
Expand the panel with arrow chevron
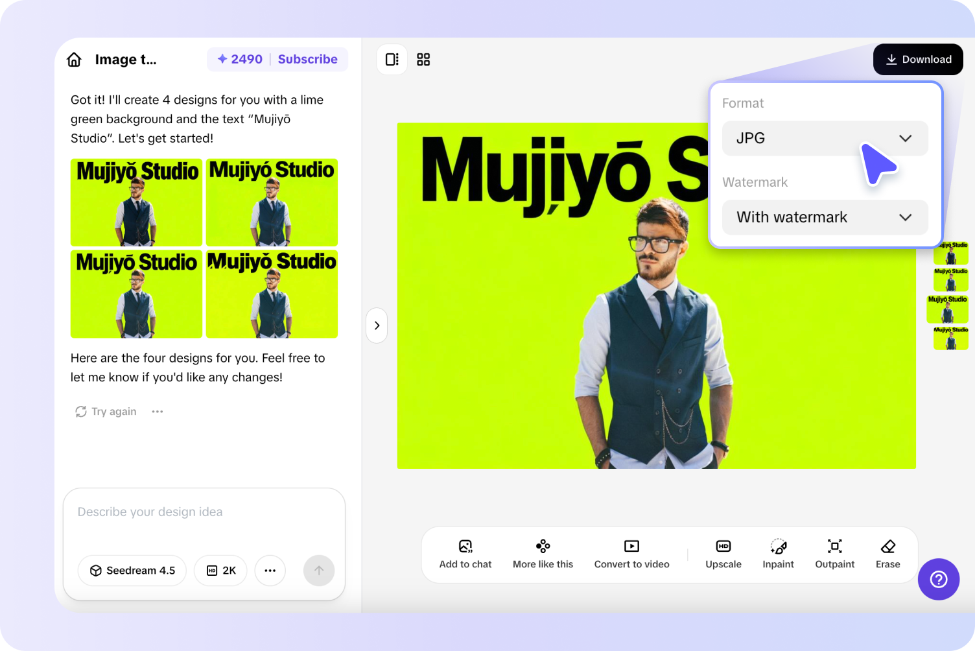[x=377, y=325]
